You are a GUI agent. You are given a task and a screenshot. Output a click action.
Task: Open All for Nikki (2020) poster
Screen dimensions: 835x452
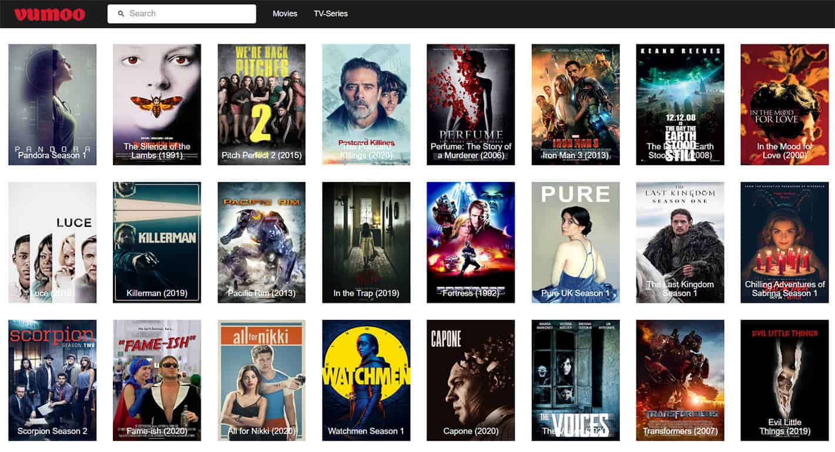click(x=261, y=380)
